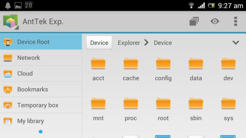Click the picture notification icon in status bar

(18, 6)
